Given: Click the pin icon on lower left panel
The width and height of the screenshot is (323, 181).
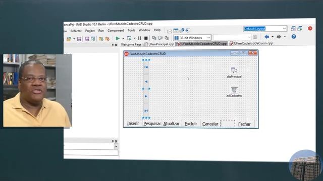Looking at the screenshot, I should pyautogui.click(x=113, y=141).
